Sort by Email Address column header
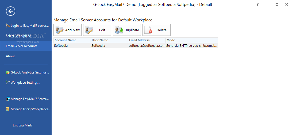The height and width of the screenshot is (135, 293). coord(147,40)
